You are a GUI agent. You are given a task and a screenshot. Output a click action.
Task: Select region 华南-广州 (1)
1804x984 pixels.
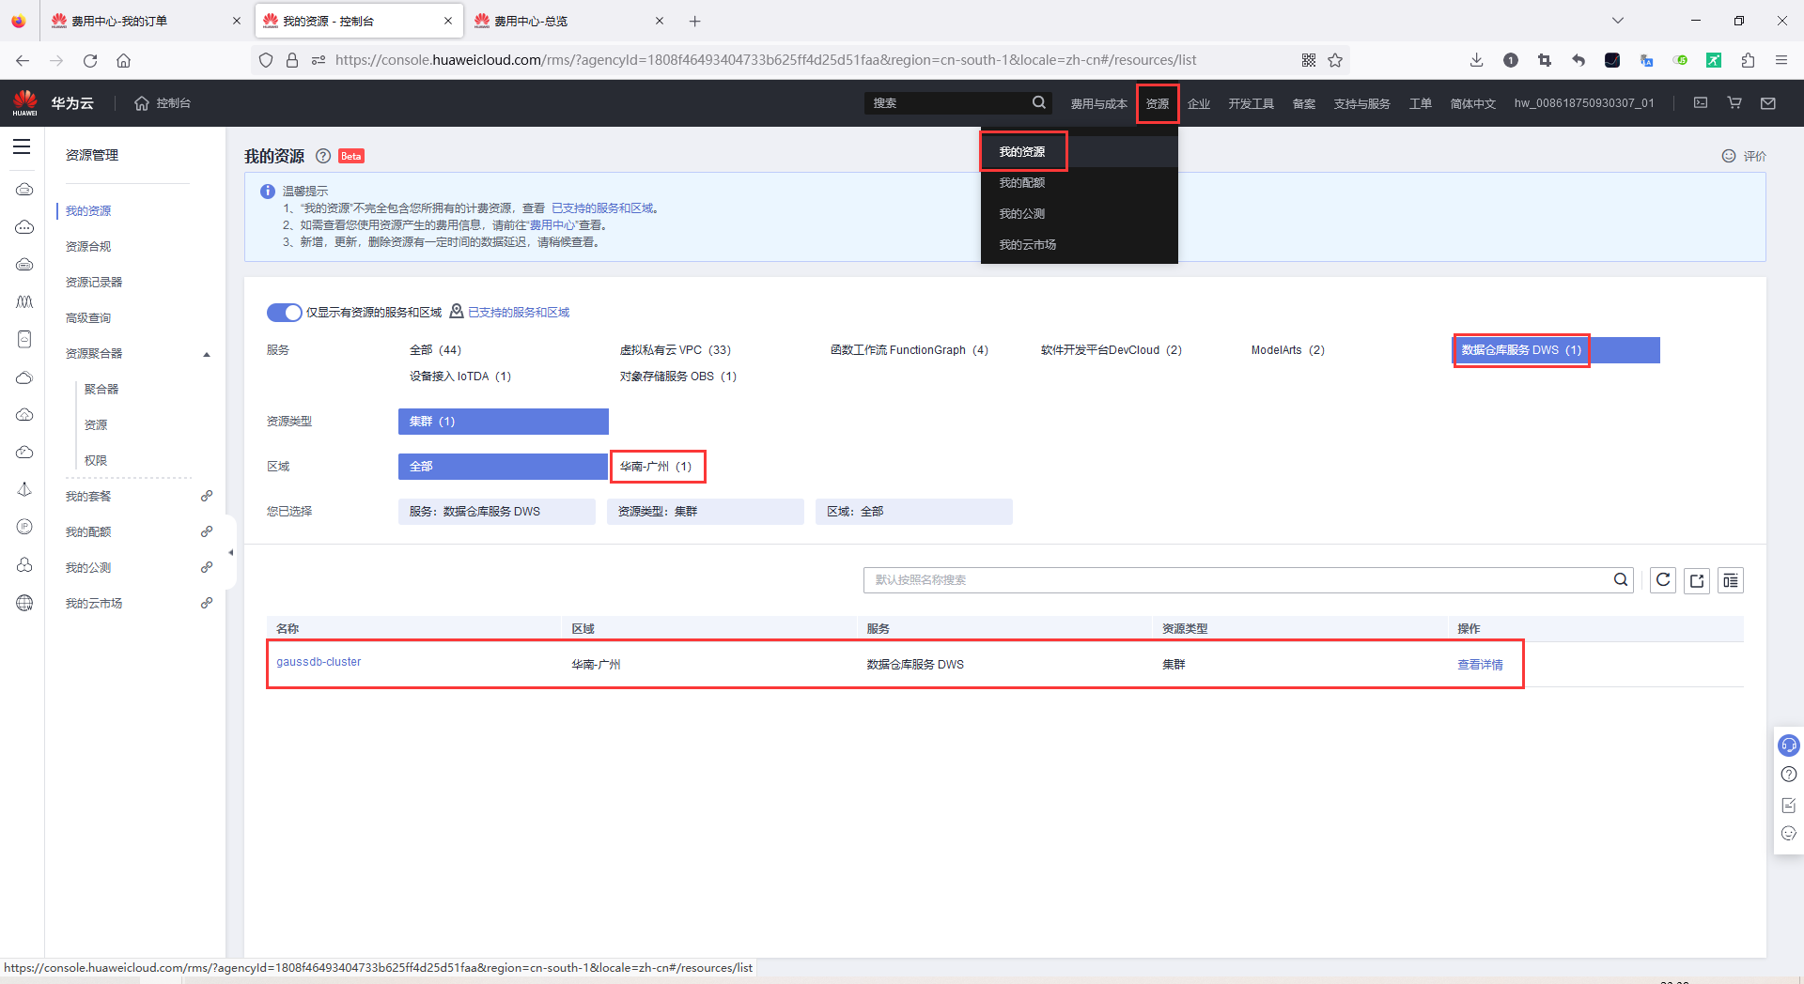tap(656, 467)
